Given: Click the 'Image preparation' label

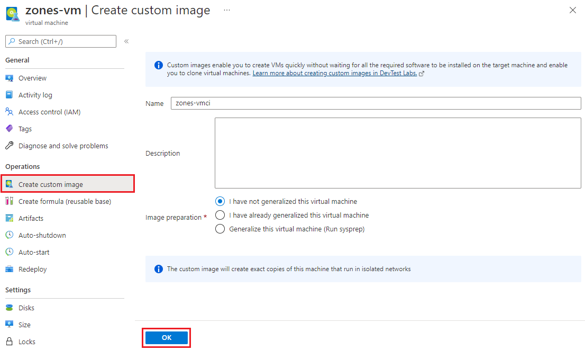Looking at the screenshot, I should click(x=173, y=218).
